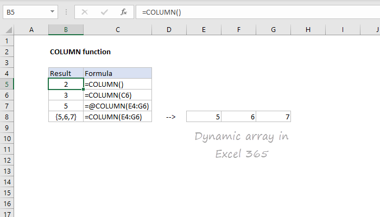Select row 1 header
380x217 pixels.
tap(7, 41)
